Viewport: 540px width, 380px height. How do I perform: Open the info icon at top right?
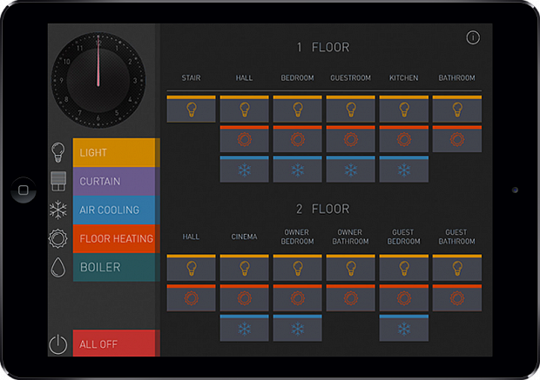473,37
